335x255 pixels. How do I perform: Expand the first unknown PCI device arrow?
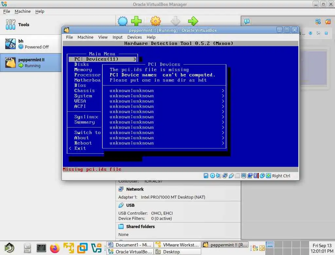(x=223, y=90)
